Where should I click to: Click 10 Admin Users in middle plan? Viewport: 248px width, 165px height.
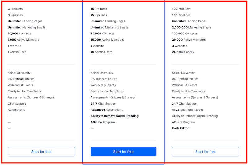pyautogui.click(x=101, y=52)
